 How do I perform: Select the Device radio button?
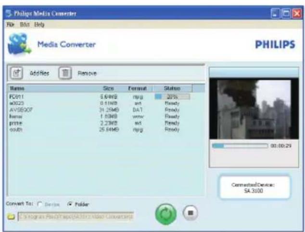(x=39, y=205)
